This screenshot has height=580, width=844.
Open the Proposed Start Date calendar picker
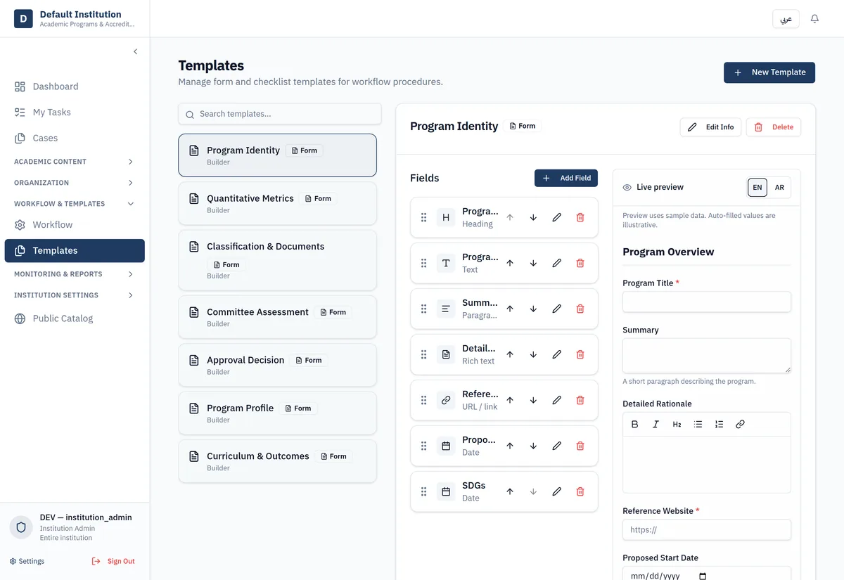pyautogui.click(x=702, y=576)
